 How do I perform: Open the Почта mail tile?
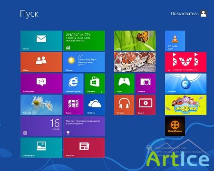click(41, 41)
